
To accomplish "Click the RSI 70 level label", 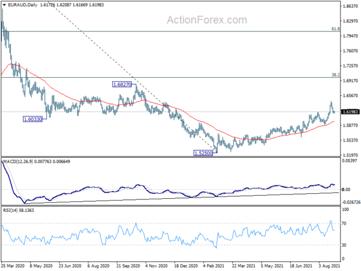I will coord(344,223).
